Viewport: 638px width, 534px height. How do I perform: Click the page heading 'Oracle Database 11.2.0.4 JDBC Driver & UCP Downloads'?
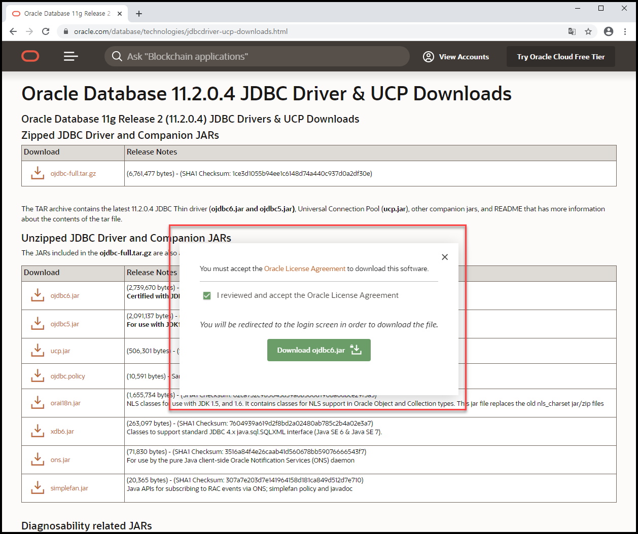pyautogui.click(x=266, y=94)
